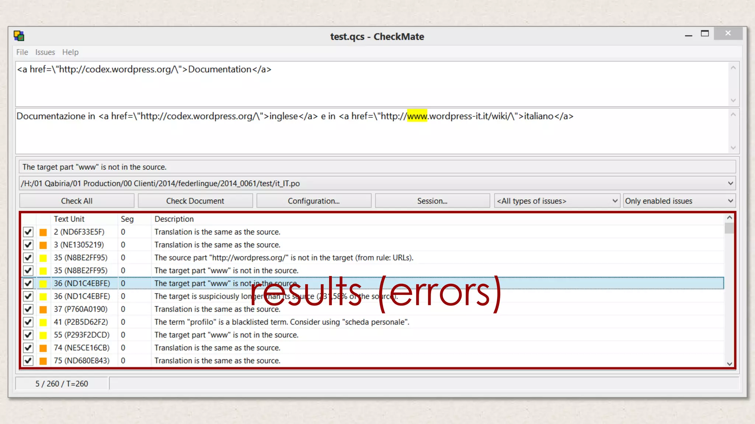Select text unit 55 (P293F2DCD)
Screen dimensions: 755x424
(81, 335)
